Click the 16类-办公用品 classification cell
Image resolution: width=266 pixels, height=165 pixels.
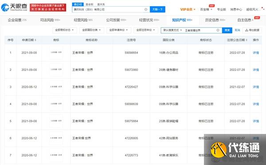tap(168, 53)
